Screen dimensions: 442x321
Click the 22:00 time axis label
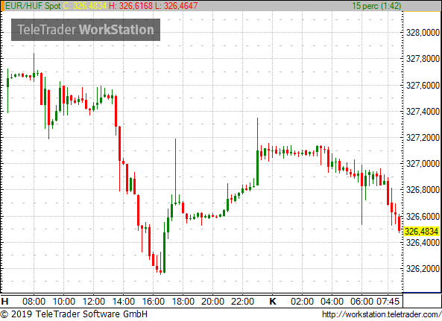click(243, 302)
